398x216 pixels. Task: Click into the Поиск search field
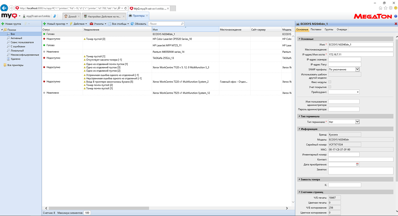tap(165, 24)
